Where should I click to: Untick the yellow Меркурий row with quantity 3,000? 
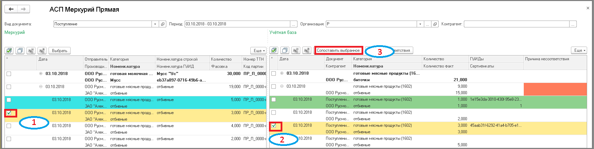[9, 113]
